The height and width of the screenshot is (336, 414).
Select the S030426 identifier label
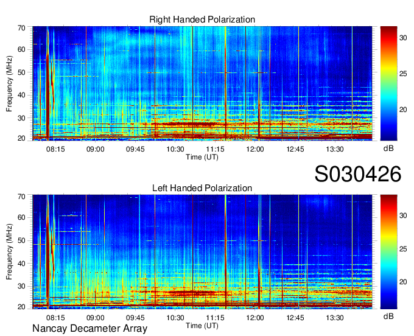(x=358, y=174)
